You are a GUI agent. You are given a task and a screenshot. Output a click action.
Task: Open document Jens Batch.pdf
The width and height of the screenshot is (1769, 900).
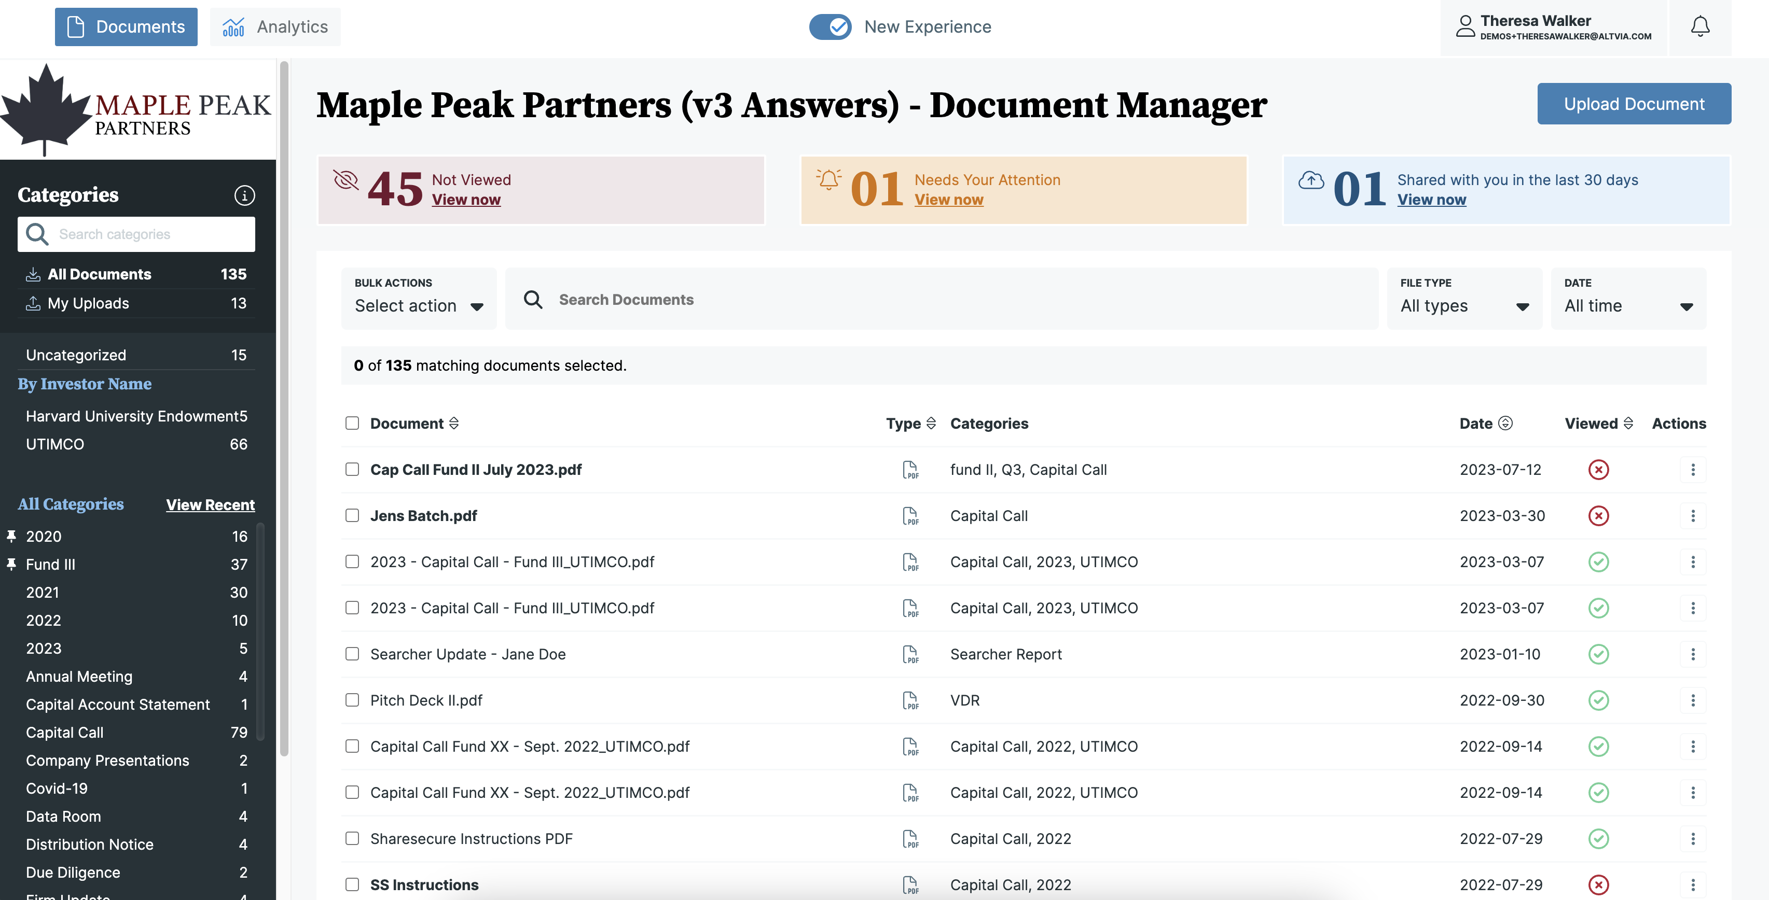click(423, 515)
